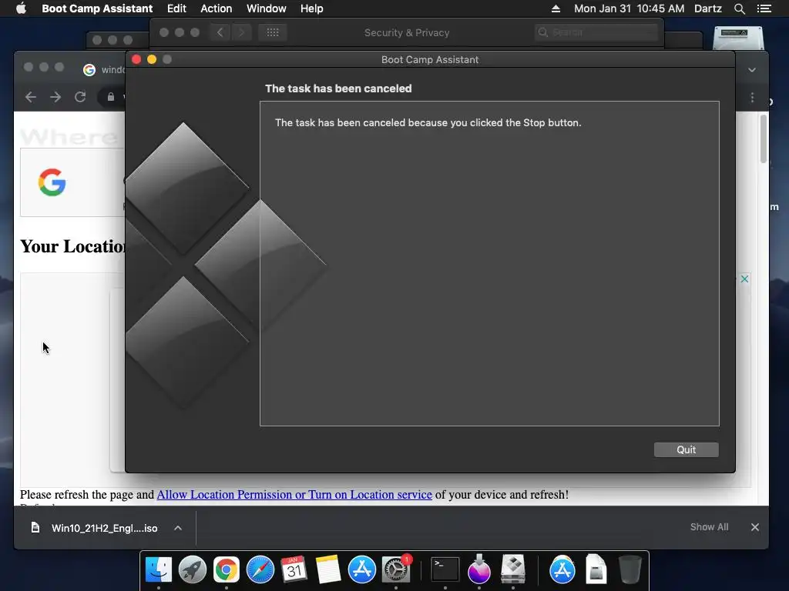This screenshot has height=591, width=789.
Task: Open Allow Location Permission link
Action: [294, 495]
